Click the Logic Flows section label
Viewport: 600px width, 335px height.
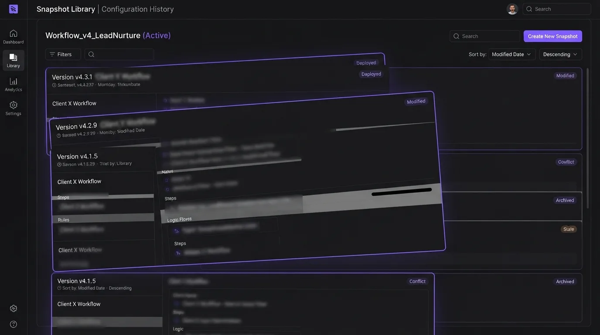[180, 219]
